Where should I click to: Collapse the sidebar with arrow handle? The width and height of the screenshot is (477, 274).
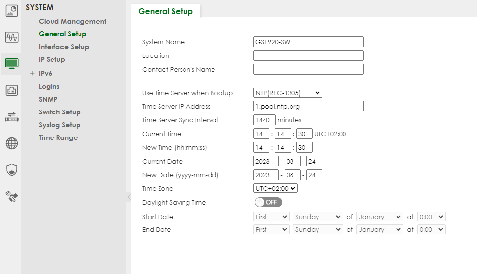coord(129,197)
